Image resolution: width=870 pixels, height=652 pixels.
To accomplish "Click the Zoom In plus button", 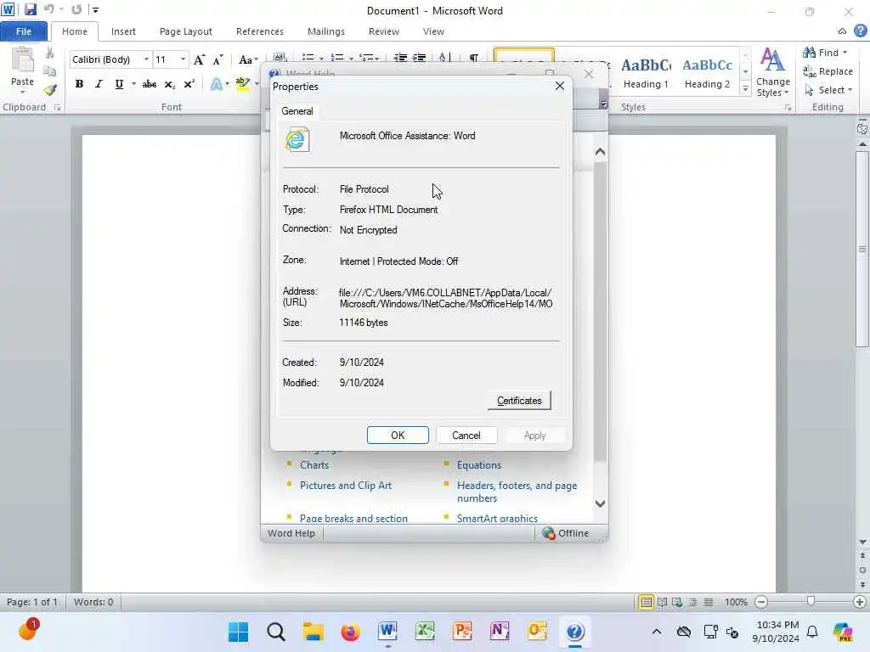I will pyautogui.click(x=860, y=602).
